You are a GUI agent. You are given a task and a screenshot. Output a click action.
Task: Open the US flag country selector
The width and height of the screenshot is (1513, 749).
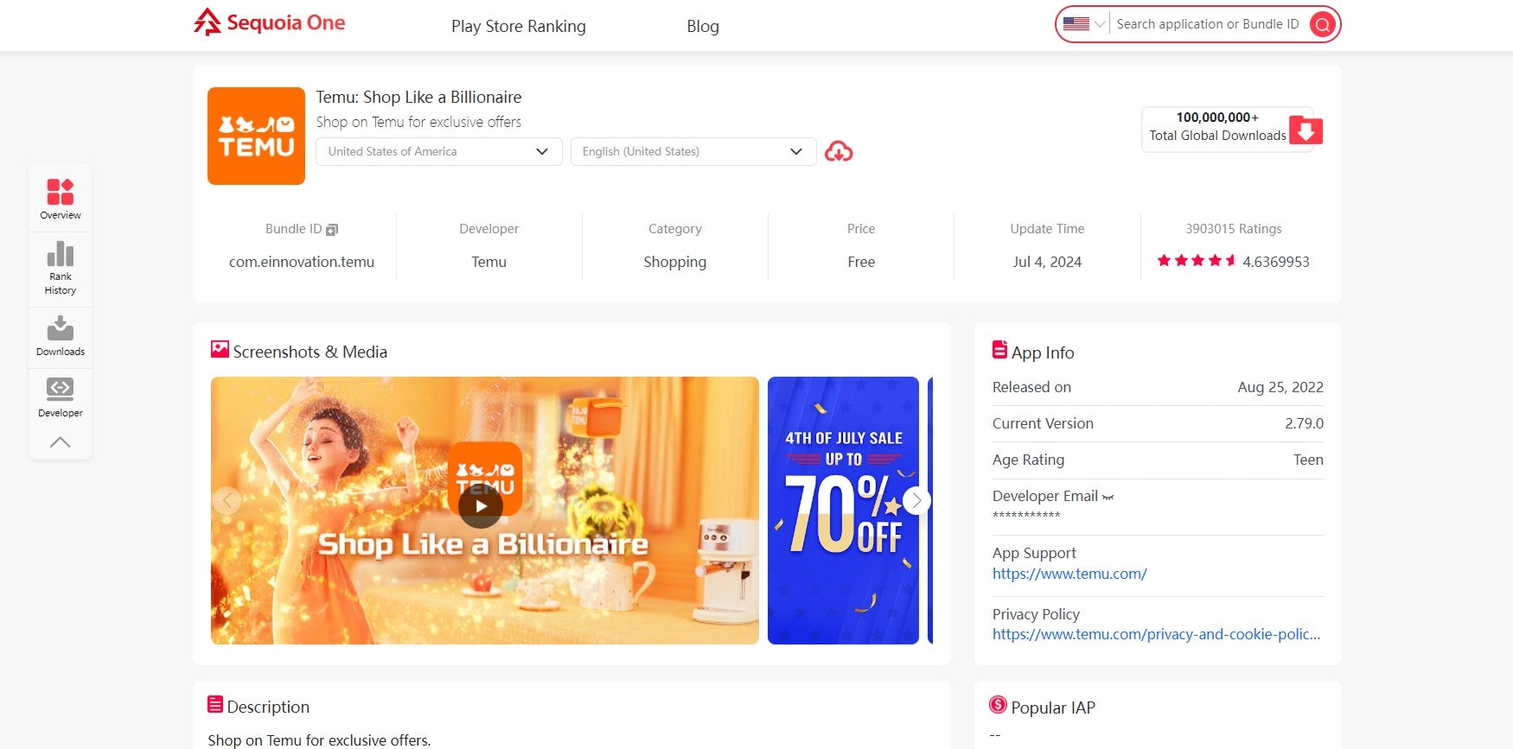point(1084,24)
